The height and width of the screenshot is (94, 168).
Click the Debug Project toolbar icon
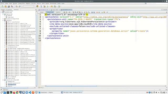coord(52,7)
